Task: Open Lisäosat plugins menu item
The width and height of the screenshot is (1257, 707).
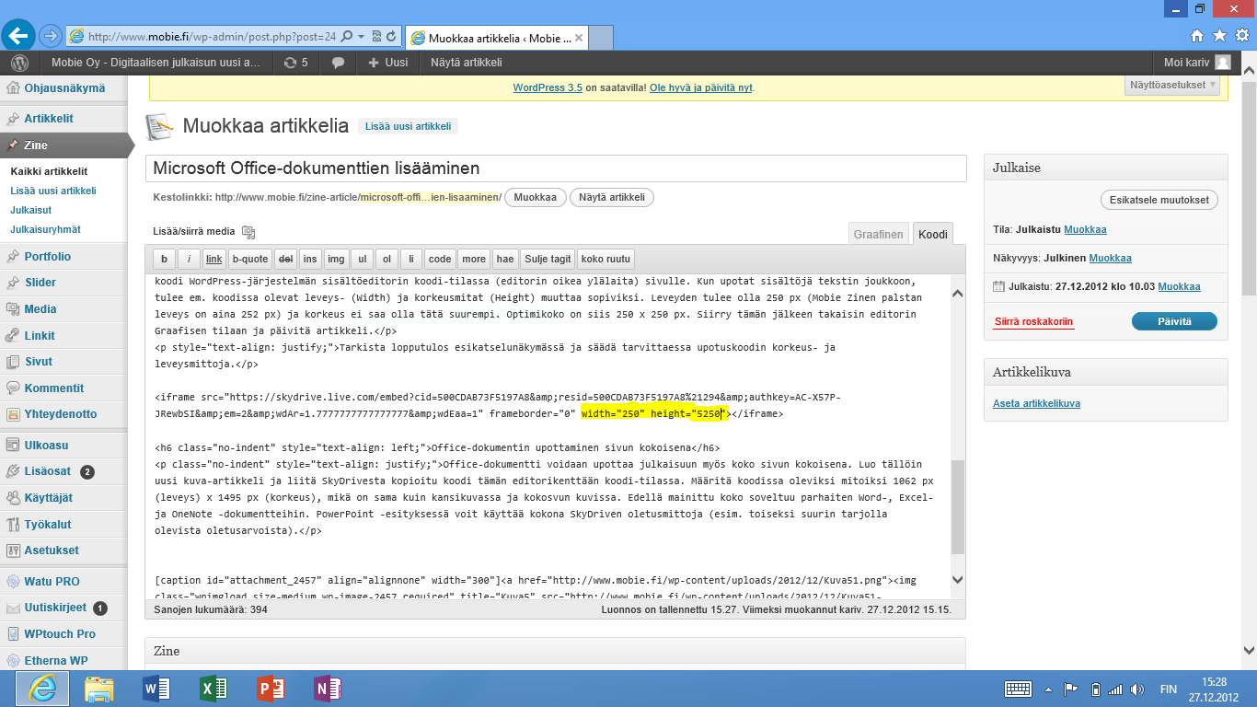Action: pyautogui.click(x=47, y=472)
